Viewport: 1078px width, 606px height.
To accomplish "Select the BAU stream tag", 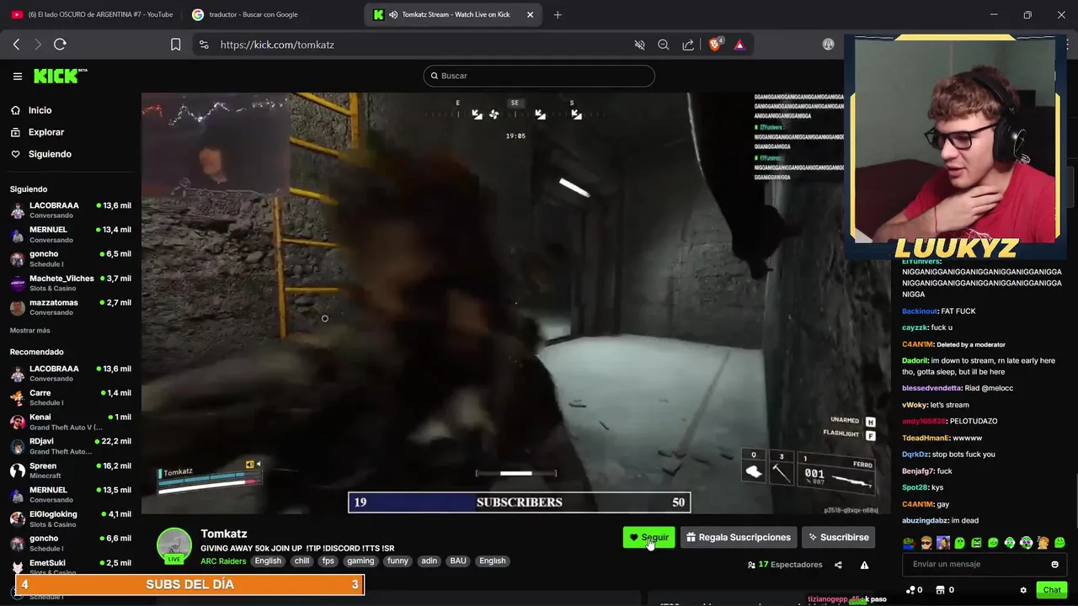I will coord(457,561).
